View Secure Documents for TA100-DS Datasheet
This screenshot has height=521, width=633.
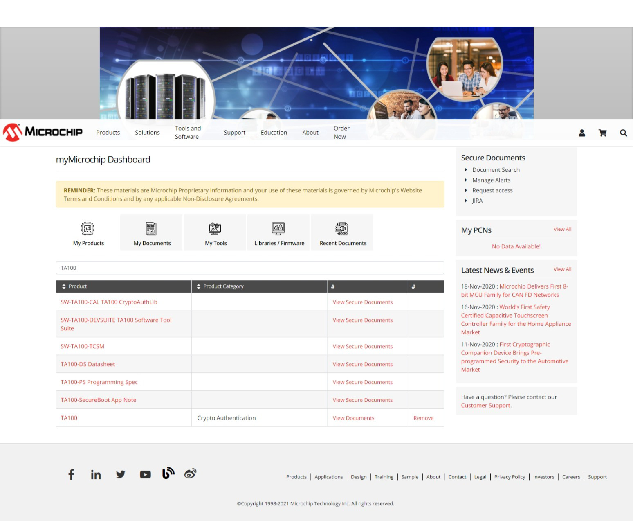362,364
